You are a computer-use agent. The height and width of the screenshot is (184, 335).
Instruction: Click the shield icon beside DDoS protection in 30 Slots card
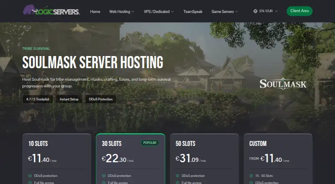(x=104, y=176)
